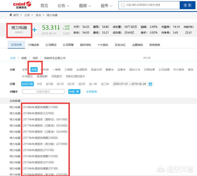Go to 首页 in top navigation

coord(44,6)
